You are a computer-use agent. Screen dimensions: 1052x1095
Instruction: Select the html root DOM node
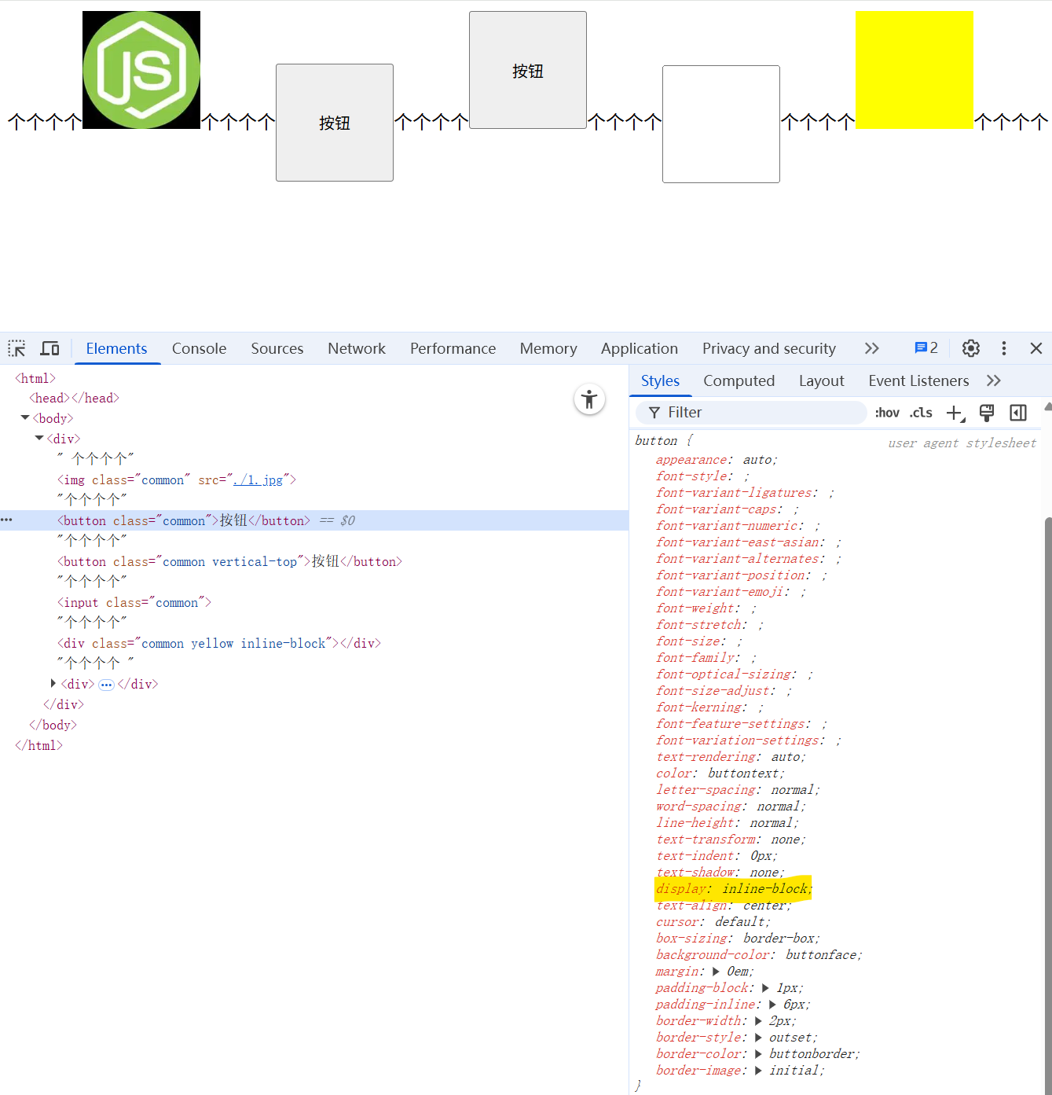pyautogui.click(x=35, y=378)
